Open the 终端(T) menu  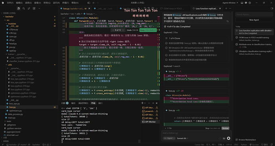tap(66, 3)
